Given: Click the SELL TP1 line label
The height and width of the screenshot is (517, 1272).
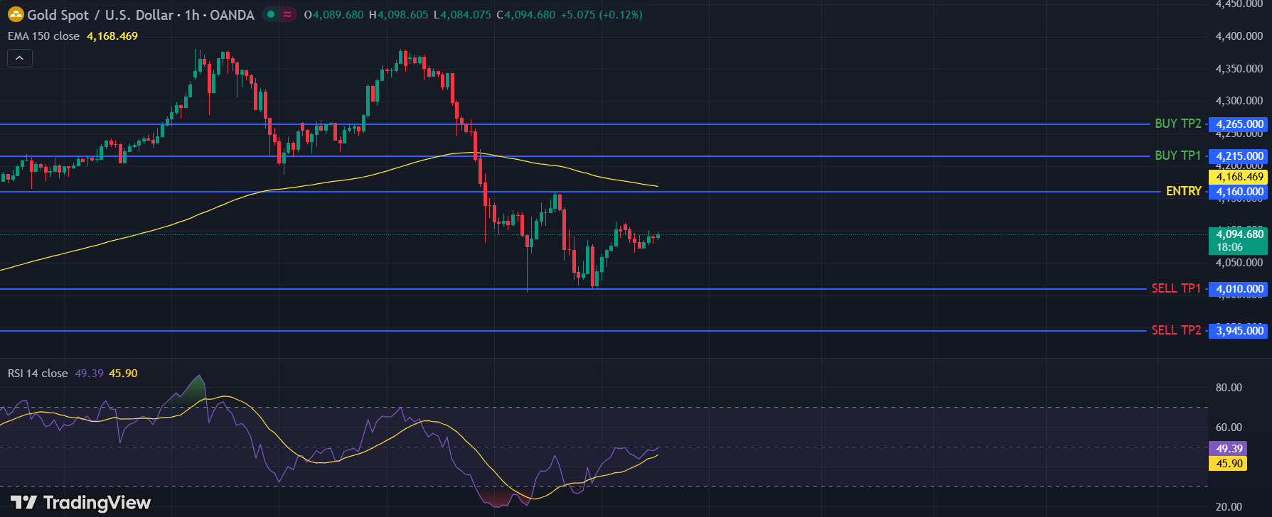Looking at the screenshot, I should pyautogui.click(x=1176, y=288).
